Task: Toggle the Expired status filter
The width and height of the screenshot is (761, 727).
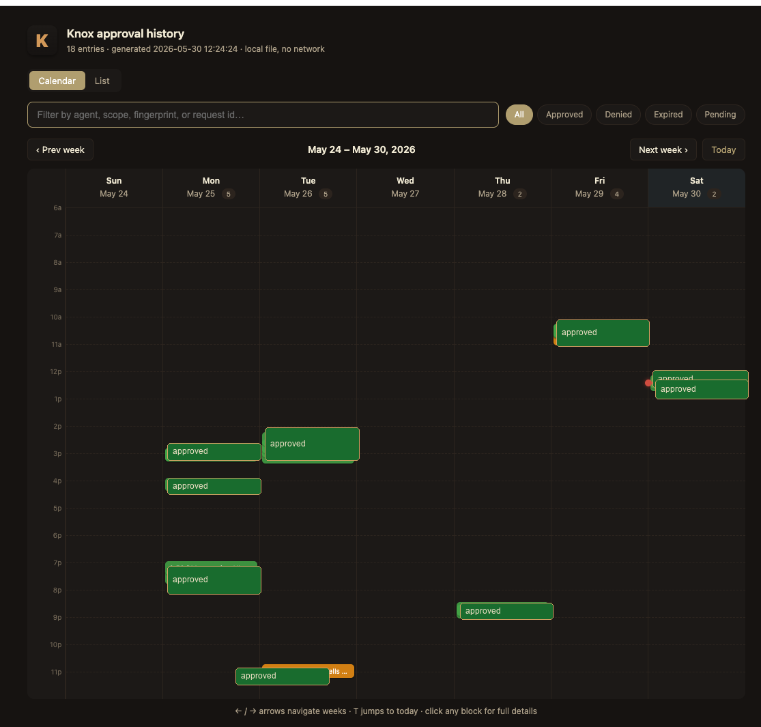Action: click(x=667, y=115)
